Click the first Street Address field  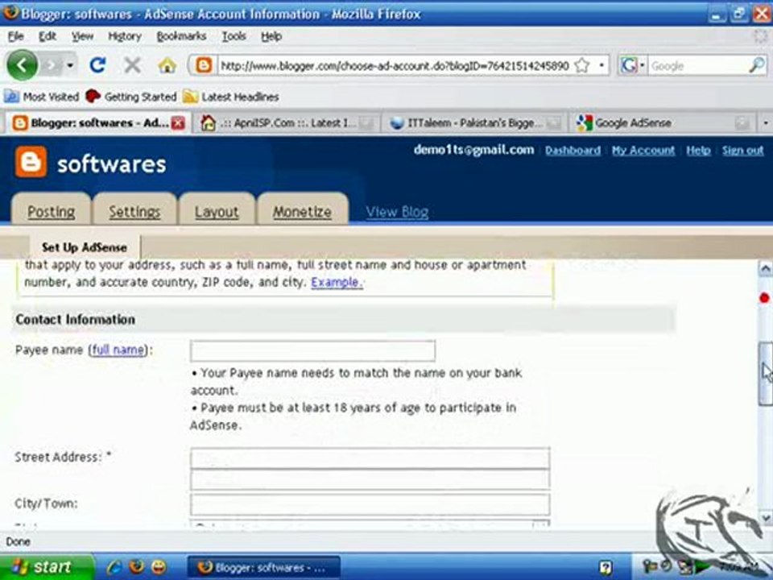(x=370, y=458)
